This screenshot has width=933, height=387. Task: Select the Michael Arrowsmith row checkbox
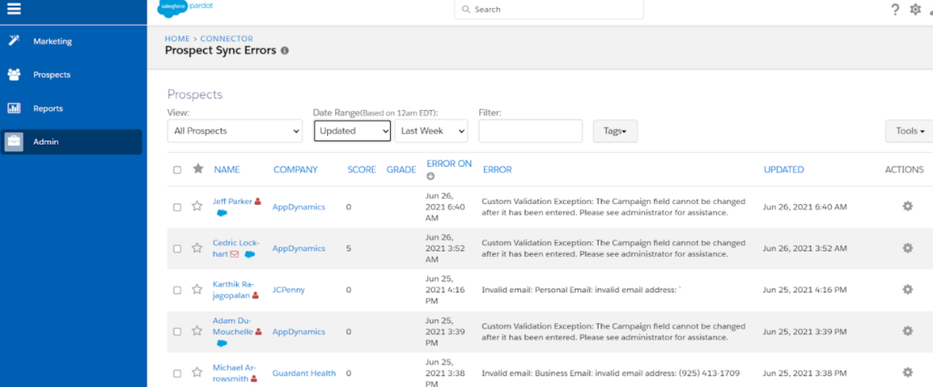[178, 373]
